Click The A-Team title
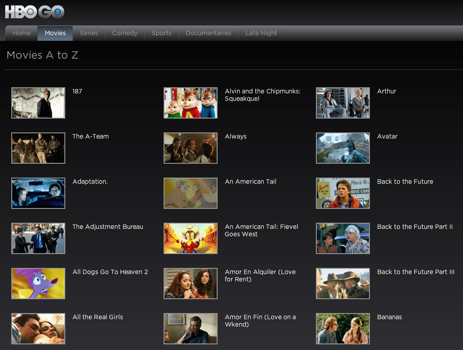Image resolution: width=463 pixels, height=350 pixels. [91, 136]
